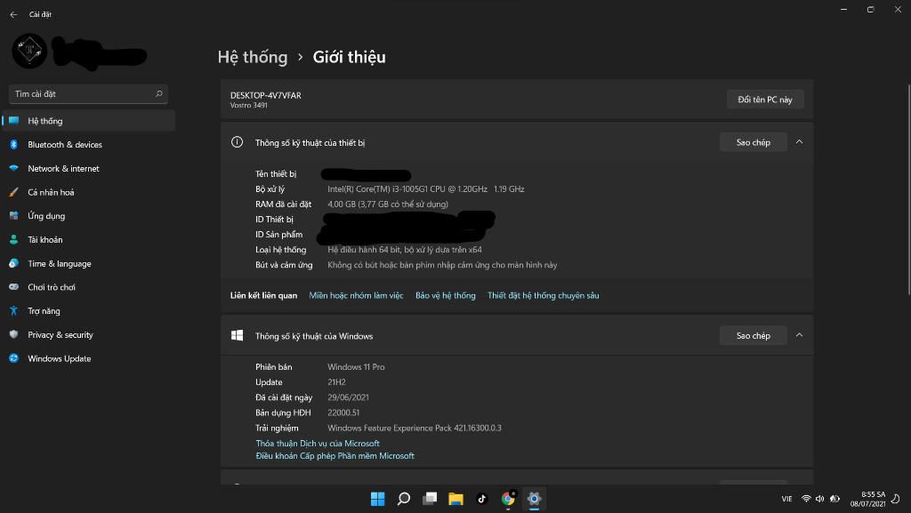Viewport: 911px width, 513px height.
Task: Open the clock showing 8:55 SA
Action: tap(868, 499)
